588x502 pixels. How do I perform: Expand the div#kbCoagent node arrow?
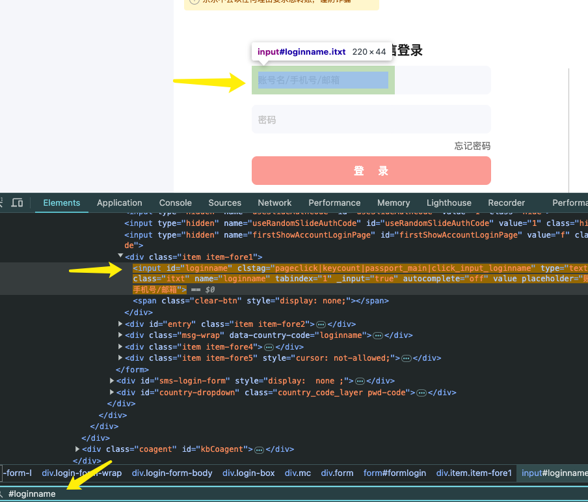pos(78,449)
